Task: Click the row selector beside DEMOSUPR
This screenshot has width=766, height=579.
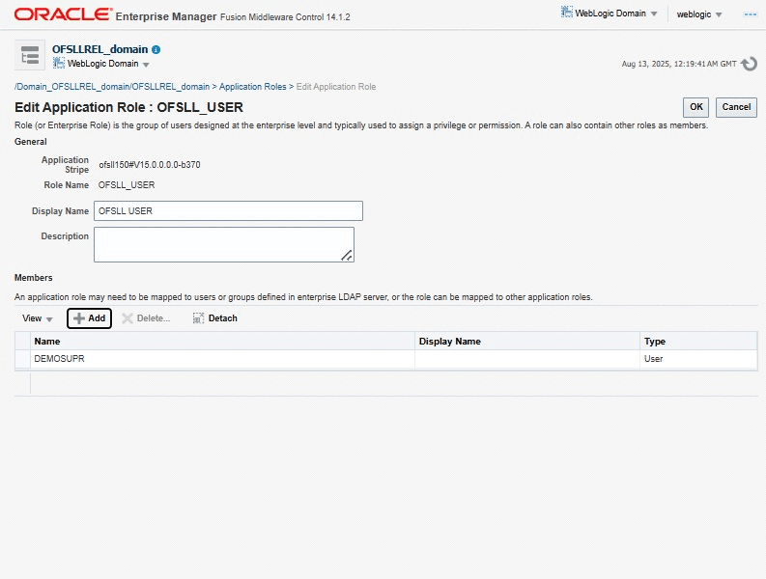Action: click(x=22, y=359)
